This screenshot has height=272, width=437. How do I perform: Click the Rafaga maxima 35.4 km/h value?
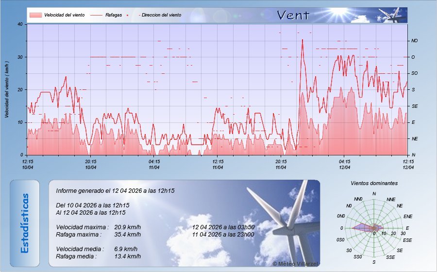128,234
